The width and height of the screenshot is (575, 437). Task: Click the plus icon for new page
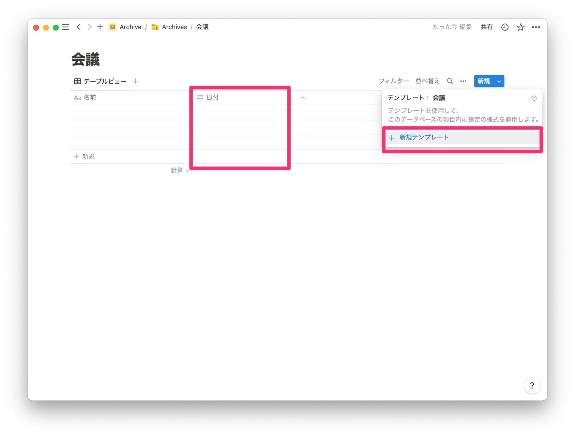[x=100, y=27]
